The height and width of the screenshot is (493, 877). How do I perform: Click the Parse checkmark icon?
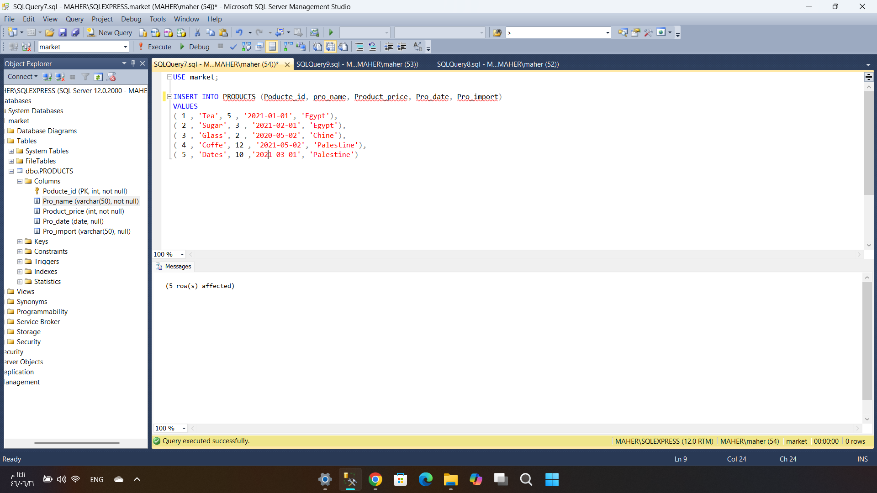(x=233, y=47)
